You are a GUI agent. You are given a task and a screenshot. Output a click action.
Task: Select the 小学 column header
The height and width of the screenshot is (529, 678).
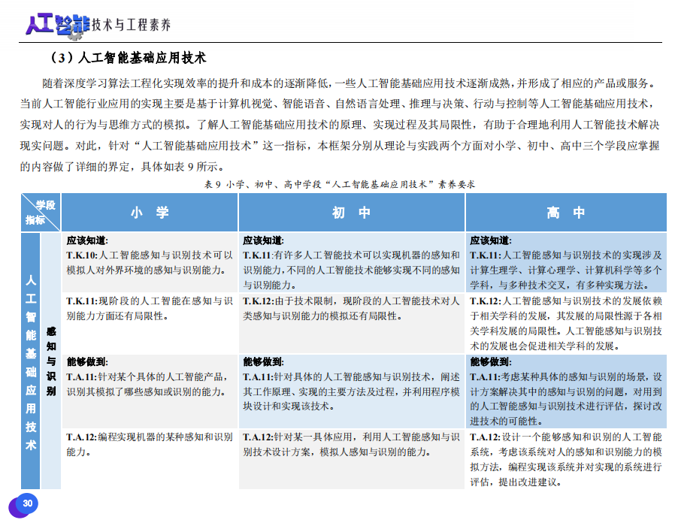tap(150, 213)
